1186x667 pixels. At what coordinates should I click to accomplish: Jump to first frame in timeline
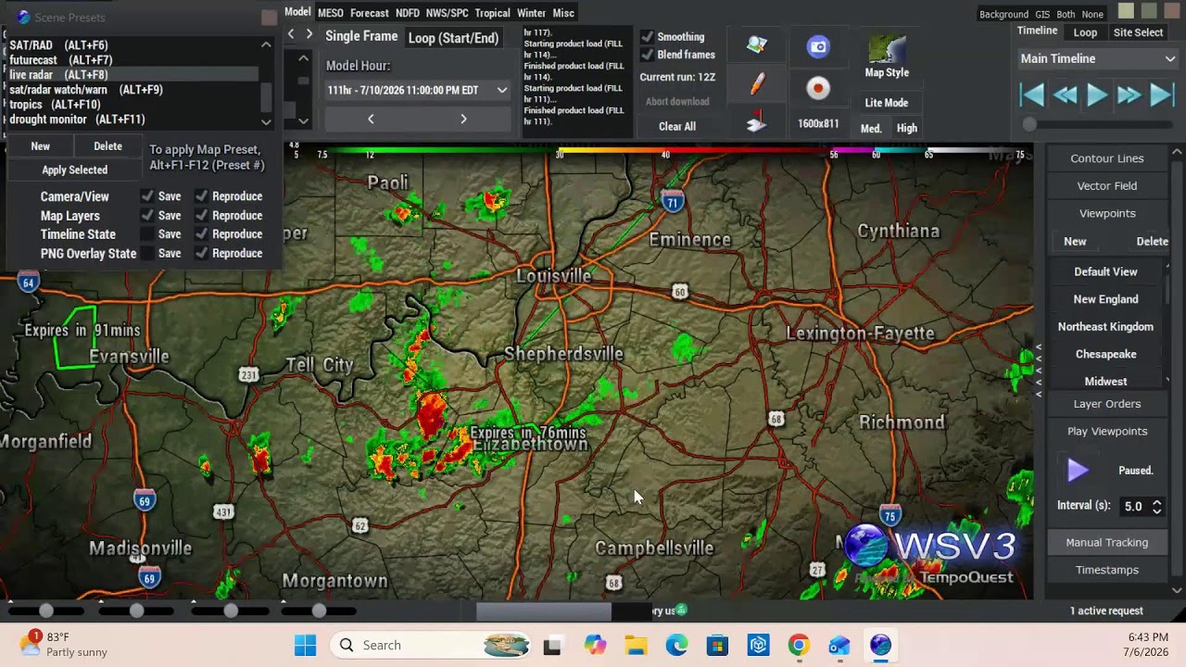click(x=1032, y=94)
